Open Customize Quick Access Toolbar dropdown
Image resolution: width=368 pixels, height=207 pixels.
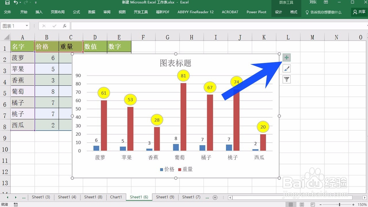tap(36, 3)
